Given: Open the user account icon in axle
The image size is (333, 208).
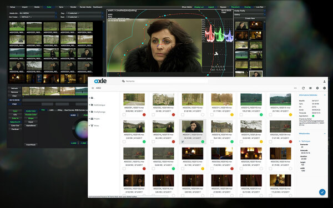Looking at the screenshot, I should point(324,82).
